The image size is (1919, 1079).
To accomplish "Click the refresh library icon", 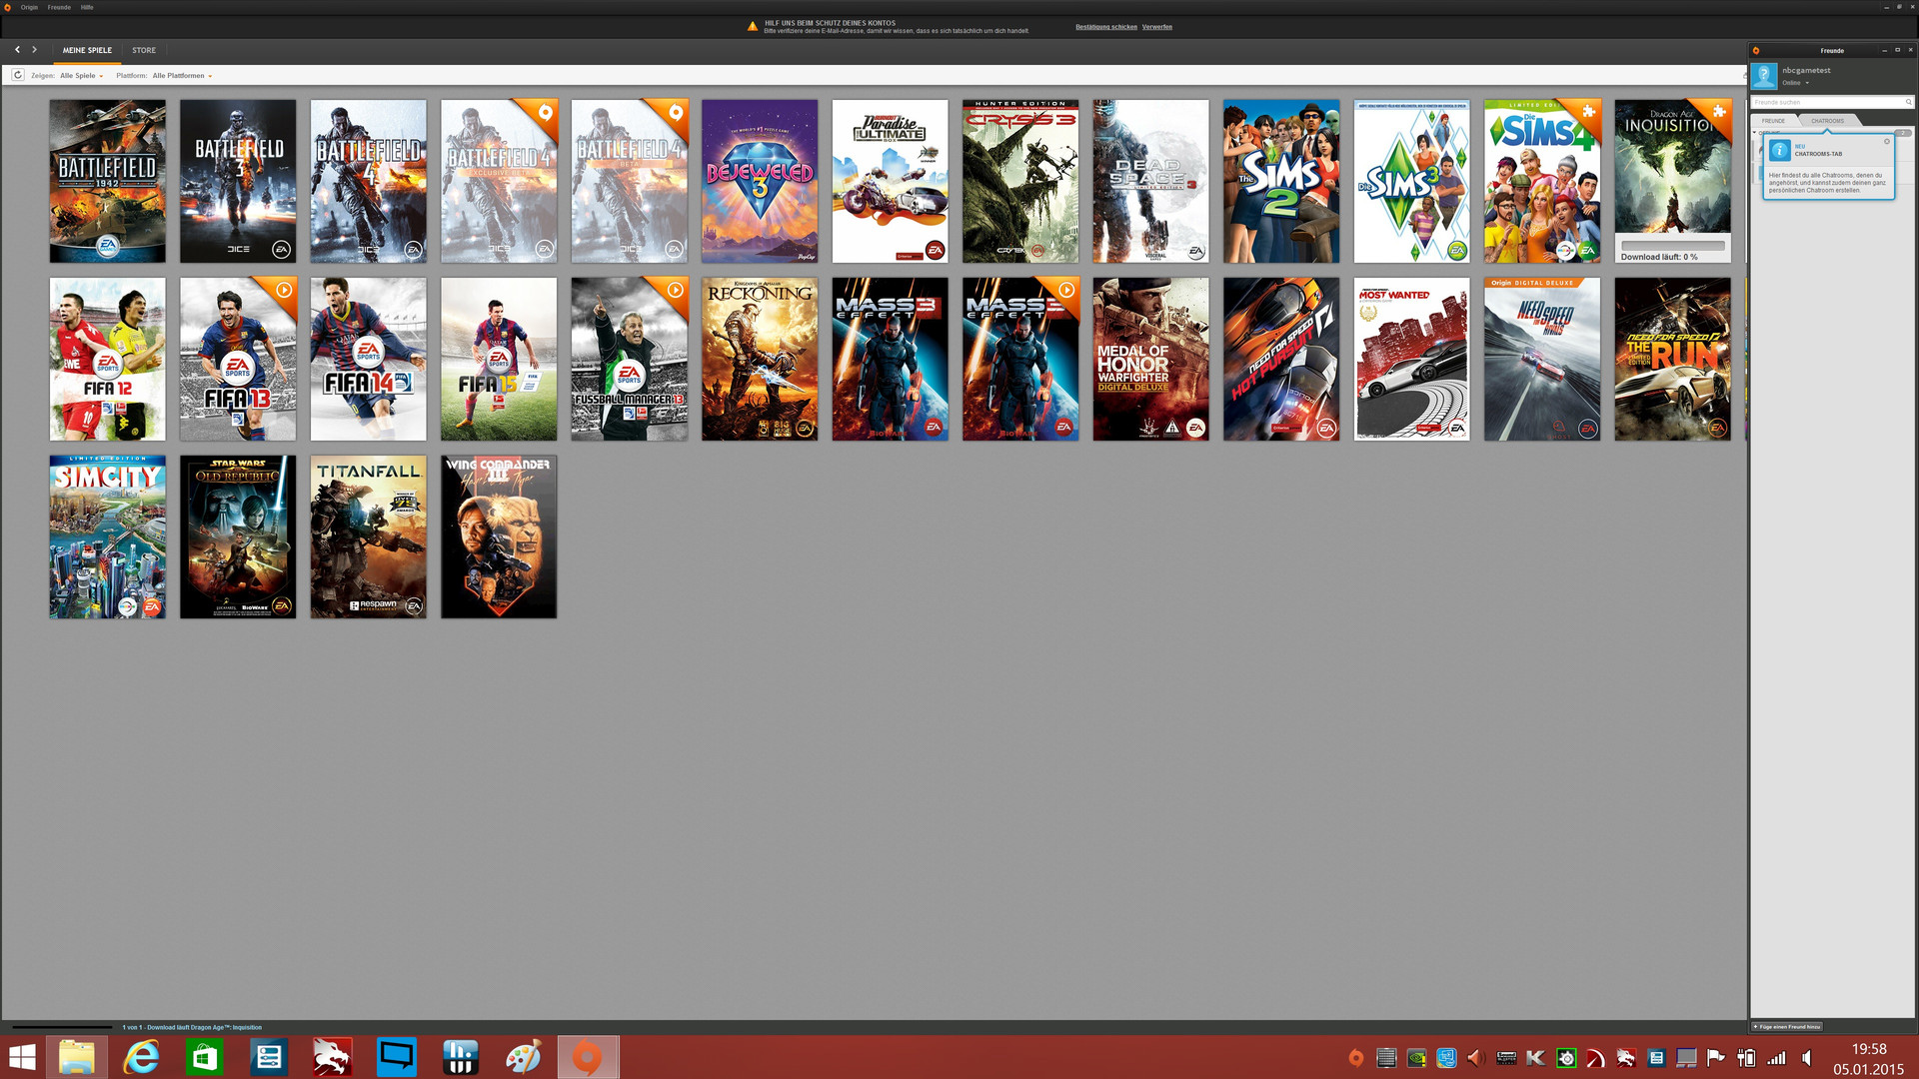I will coord(18,75).
